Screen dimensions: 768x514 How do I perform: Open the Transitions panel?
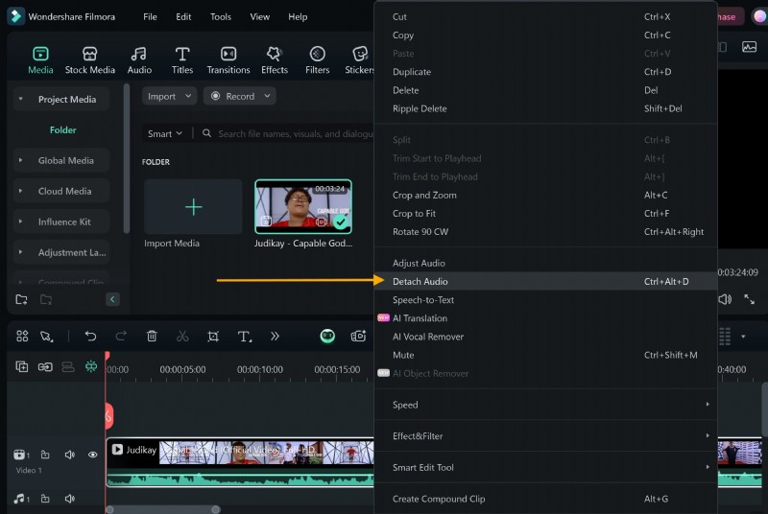pyautogui.click(x=228, y=59)
